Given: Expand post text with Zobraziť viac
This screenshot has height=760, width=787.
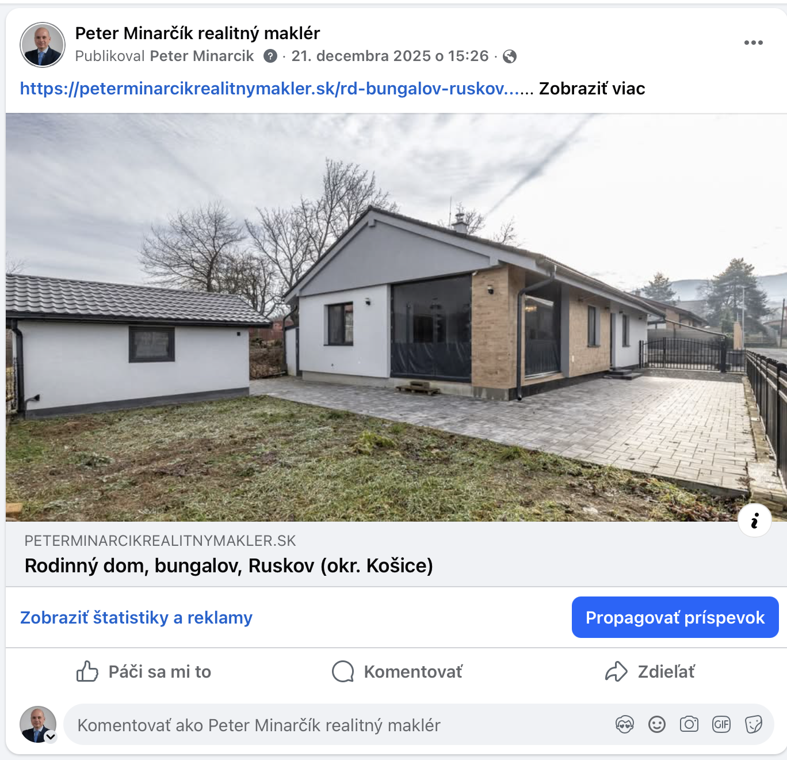Looking at the screenshot, I should coord(592,89).
